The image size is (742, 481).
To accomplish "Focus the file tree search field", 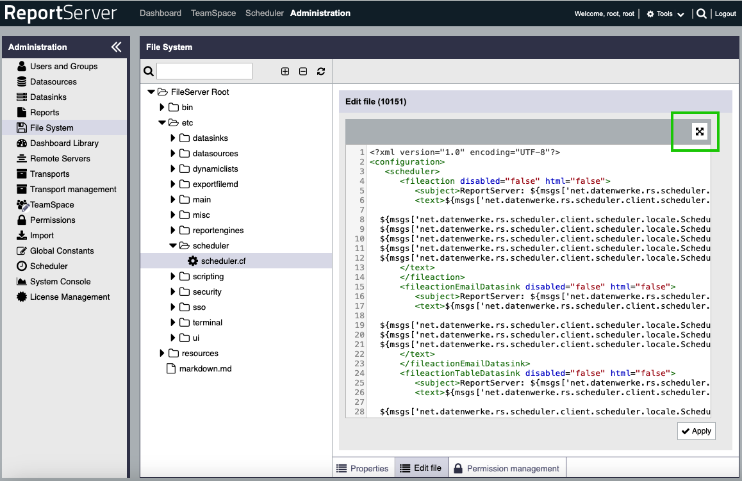I will [204, 72].
